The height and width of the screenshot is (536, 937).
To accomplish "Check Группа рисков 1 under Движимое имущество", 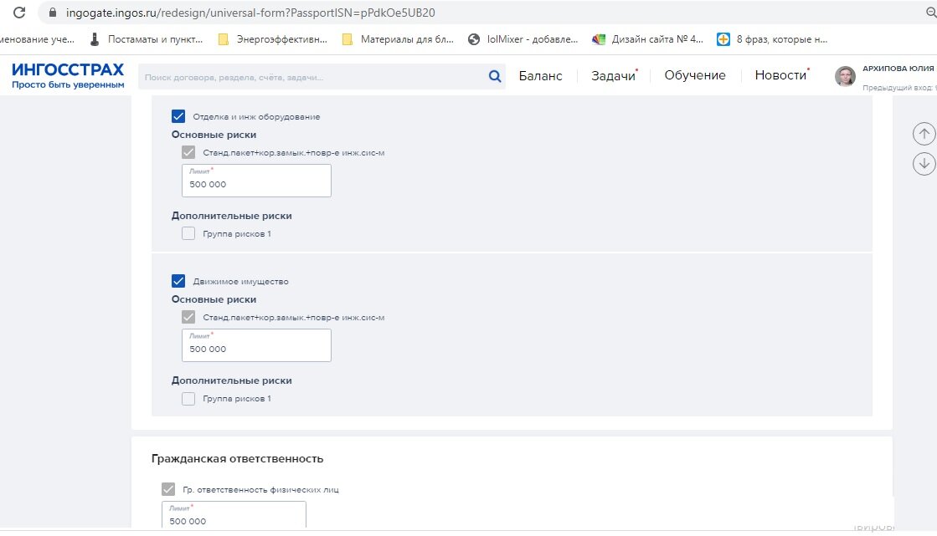I will 188,398.
